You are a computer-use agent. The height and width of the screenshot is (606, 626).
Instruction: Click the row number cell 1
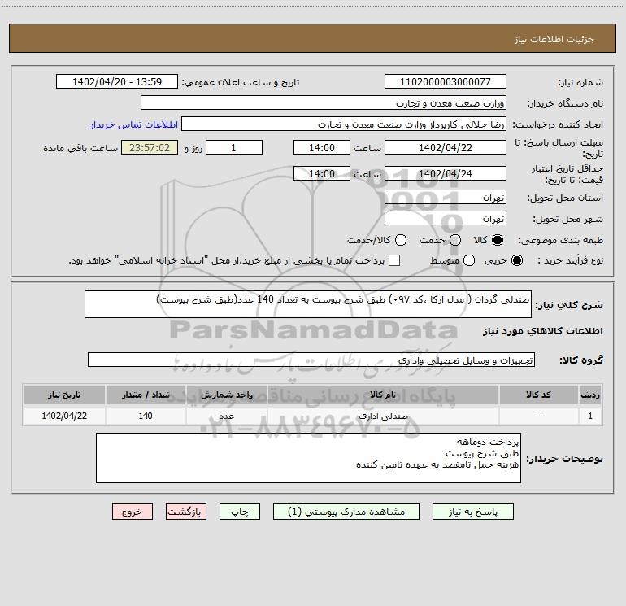click(x=590, y=416)
